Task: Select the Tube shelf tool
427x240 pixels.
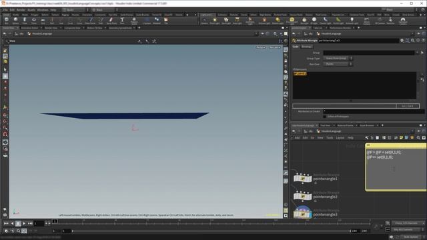Action: tap(25, 21)
